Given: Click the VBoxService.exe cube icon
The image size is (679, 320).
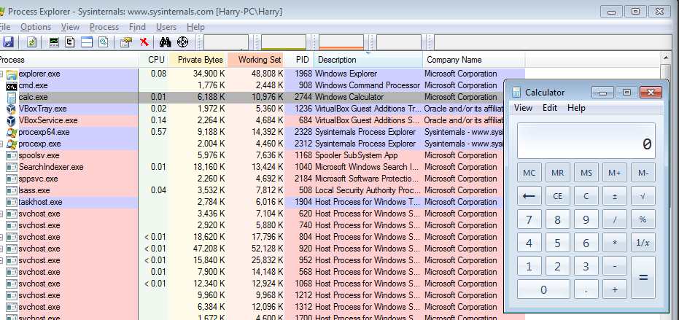Looking at the screenshot, I should [x=12, y=121].
